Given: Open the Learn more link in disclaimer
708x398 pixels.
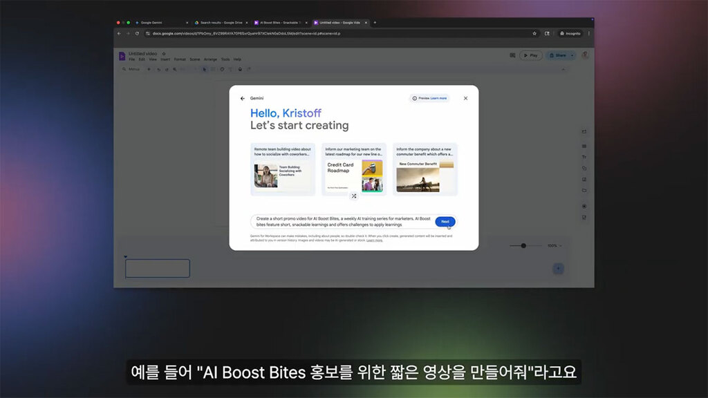Looking at the screenshot, I should pos(374,240).
